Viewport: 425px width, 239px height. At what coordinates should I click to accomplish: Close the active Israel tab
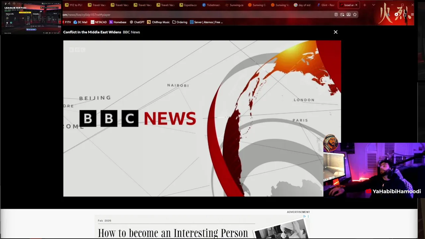tap(356, 5)
